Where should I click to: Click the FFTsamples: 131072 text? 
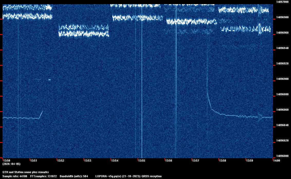pos(43,176)
